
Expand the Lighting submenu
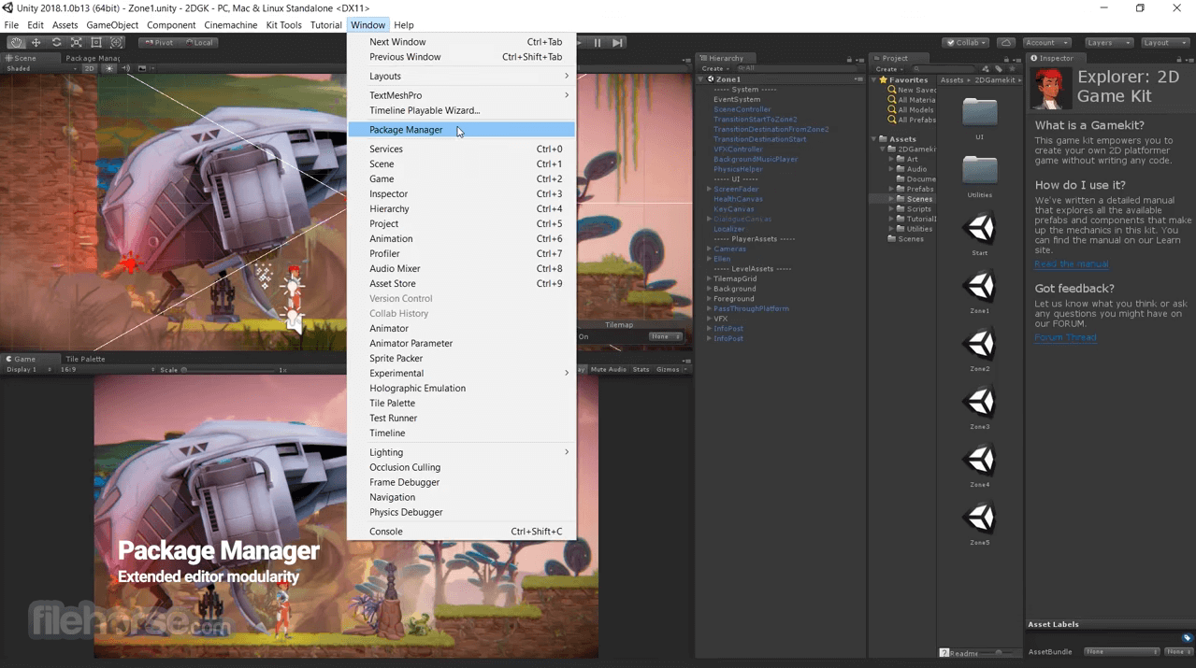(462, 452)
